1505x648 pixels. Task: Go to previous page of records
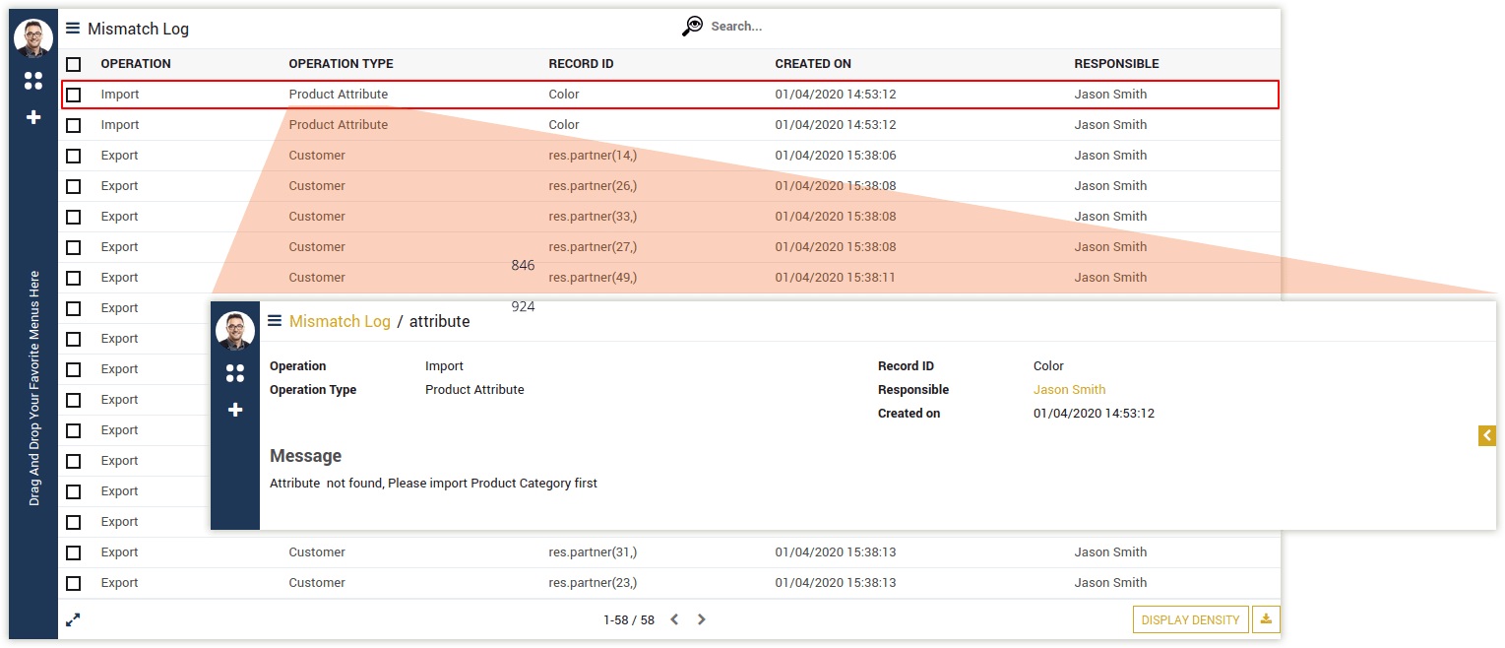(674, 619)
